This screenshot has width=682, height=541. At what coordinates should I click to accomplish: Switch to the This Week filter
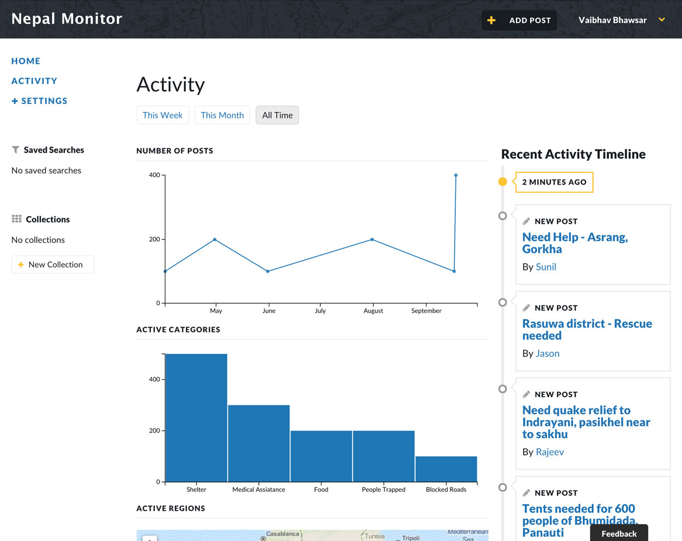pyautogui.click(x=162, y=115)
